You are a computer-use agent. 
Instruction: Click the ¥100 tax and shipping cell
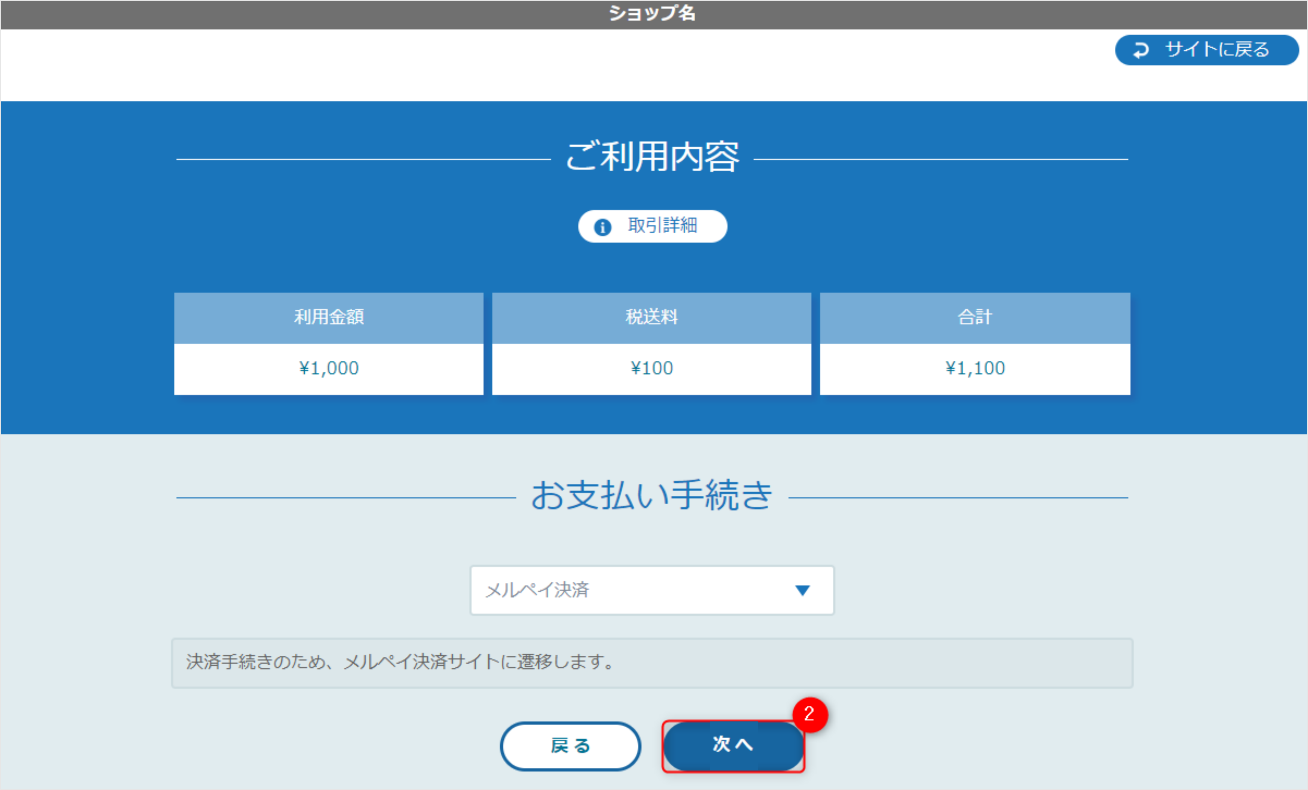click(x=652, y=368)
